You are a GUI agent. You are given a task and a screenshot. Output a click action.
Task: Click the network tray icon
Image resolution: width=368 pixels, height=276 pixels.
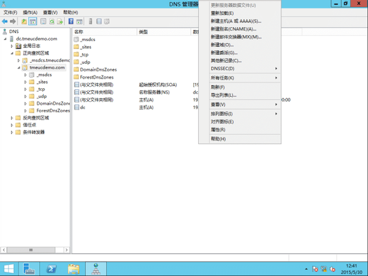click(x=324, y=269)
